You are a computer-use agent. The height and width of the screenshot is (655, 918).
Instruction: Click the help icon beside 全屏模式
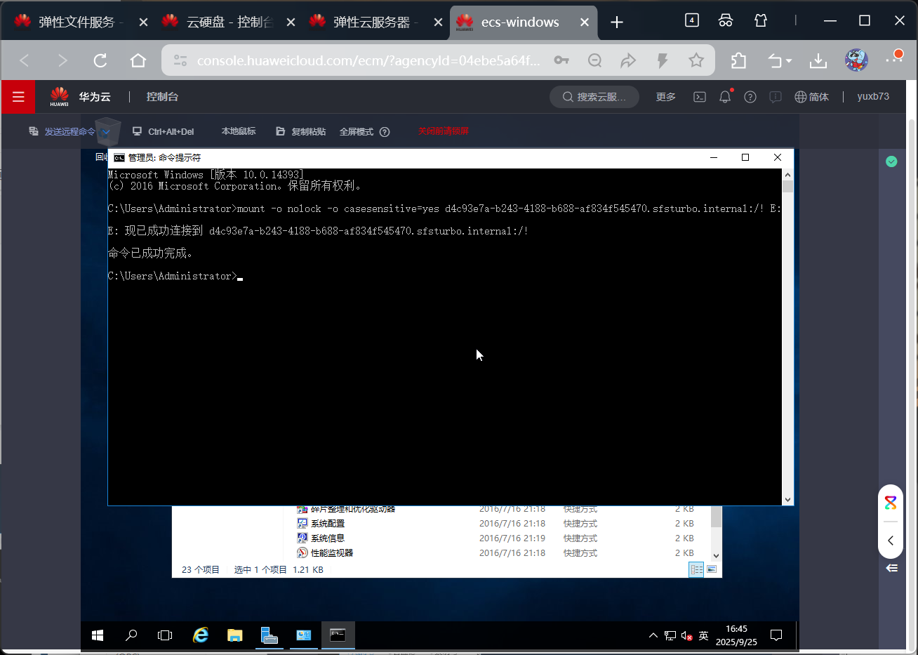tap(385, 131)
